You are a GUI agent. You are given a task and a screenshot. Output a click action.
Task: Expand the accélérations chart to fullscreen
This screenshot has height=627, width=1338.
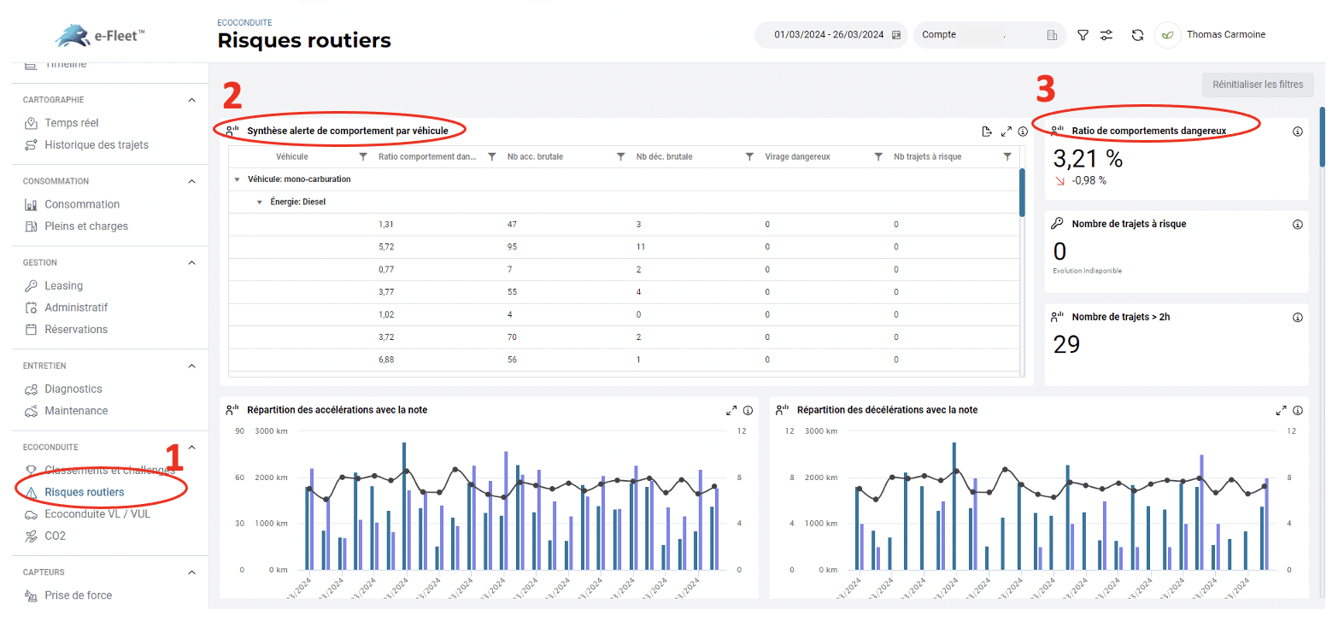click(x=731, y=410)
